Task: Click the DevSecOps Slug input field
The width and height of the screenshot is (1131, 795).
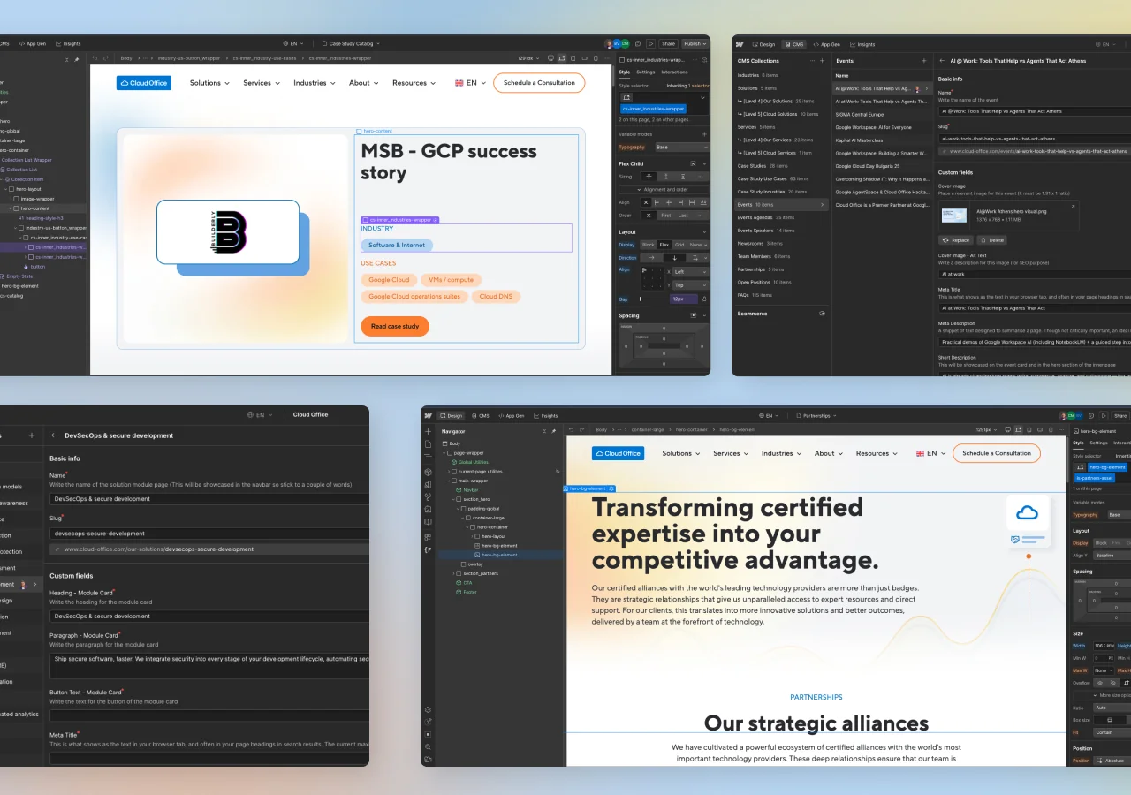Action: pos(209,534)
